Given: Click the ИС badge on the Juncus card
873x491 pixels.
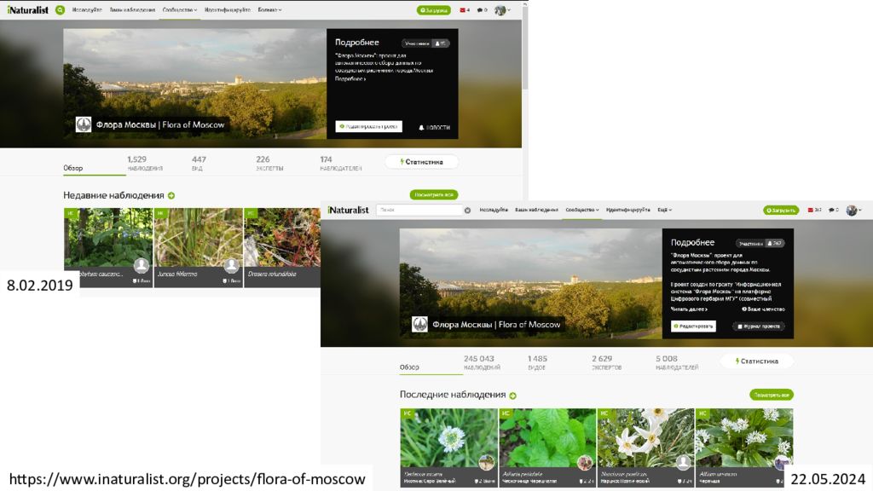Looking at the screenshot, I should pos(161,212).
